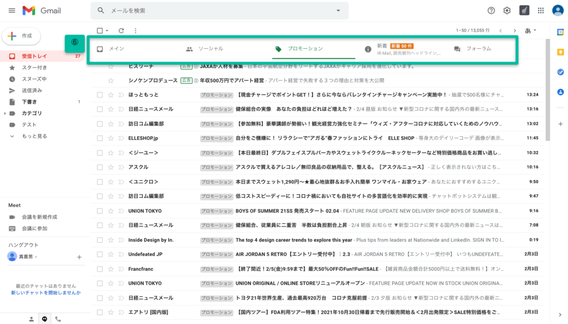This screenshot has height=324, width=568.
Task: Click the help question mark icon
Action: [x=491, y=11]
